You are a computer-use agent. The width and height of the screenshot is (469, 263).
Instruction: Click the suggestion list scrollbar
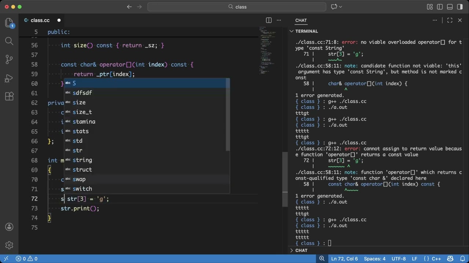pos(228,115)
